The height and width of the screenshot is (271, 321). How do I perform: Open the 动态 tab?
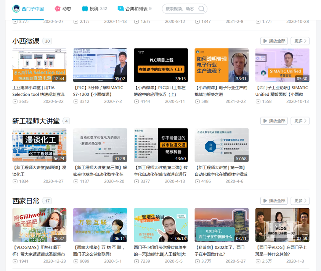coord(63,9)
